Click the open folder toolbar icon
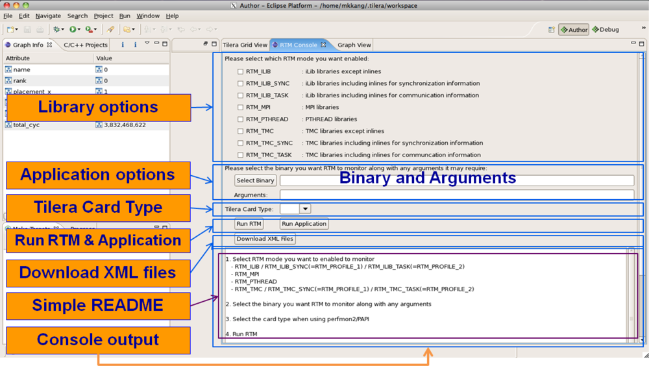The image size is (649, 366). coord(127,29)
